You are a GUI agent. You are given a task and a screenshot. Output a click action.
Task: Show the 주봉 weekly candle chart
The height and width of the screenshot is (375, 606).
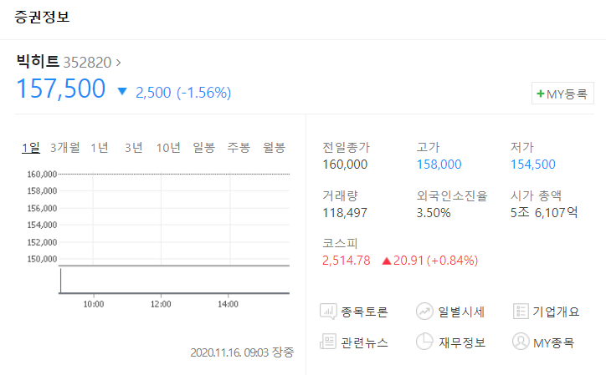239,147
